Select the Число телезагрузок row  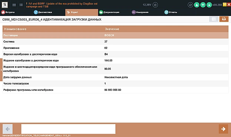pyautogui.click(x=115, y=84)
